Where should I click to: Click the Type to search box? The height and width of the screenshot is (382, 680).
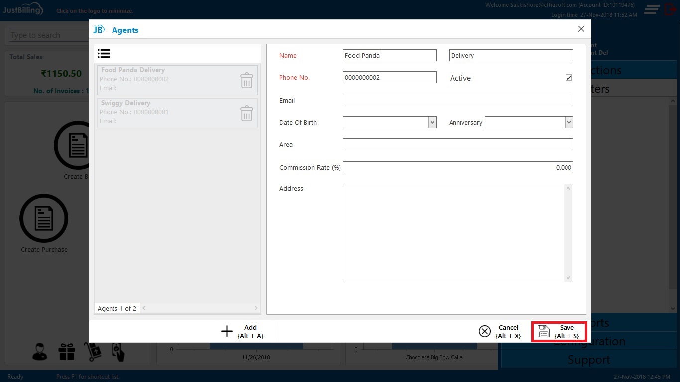(x=49, y=35)
